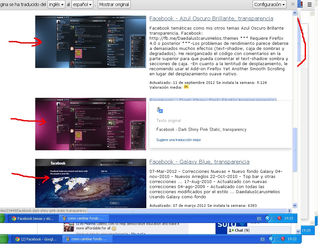Image resolution: width=325 pixels, height=244 pixels.
Task: Close the translation bar
Action: pyautogui.click(x=293, y=4)
